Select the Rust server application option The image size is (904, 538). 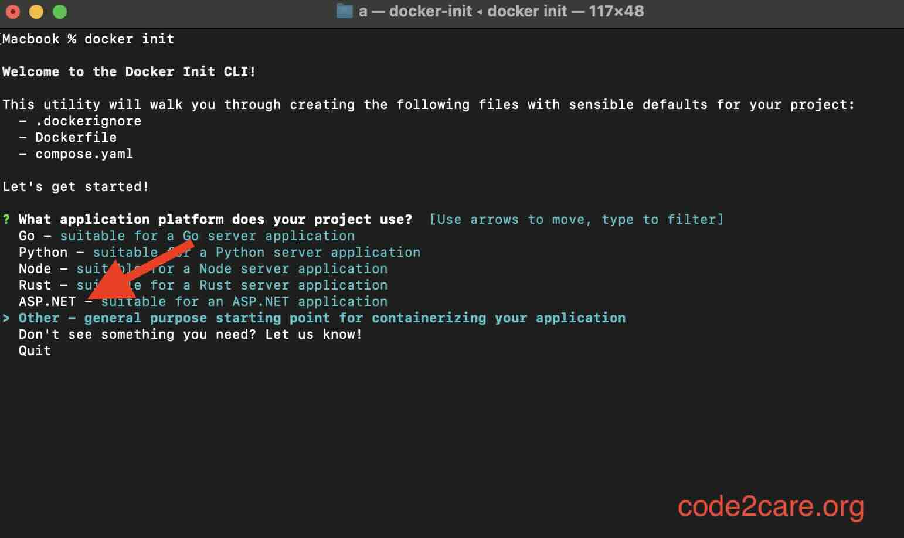(x=203, y=285)
